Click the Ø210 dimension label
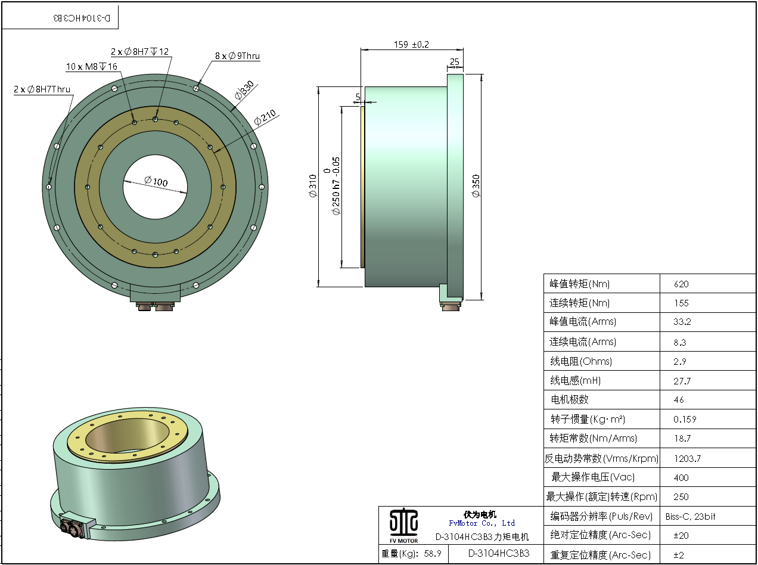The width and height of the screenshot is (758, 565). pos(265,118)
